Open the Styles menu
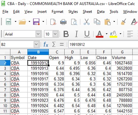This screenshot has width=138, height=115. coord(73,12)
